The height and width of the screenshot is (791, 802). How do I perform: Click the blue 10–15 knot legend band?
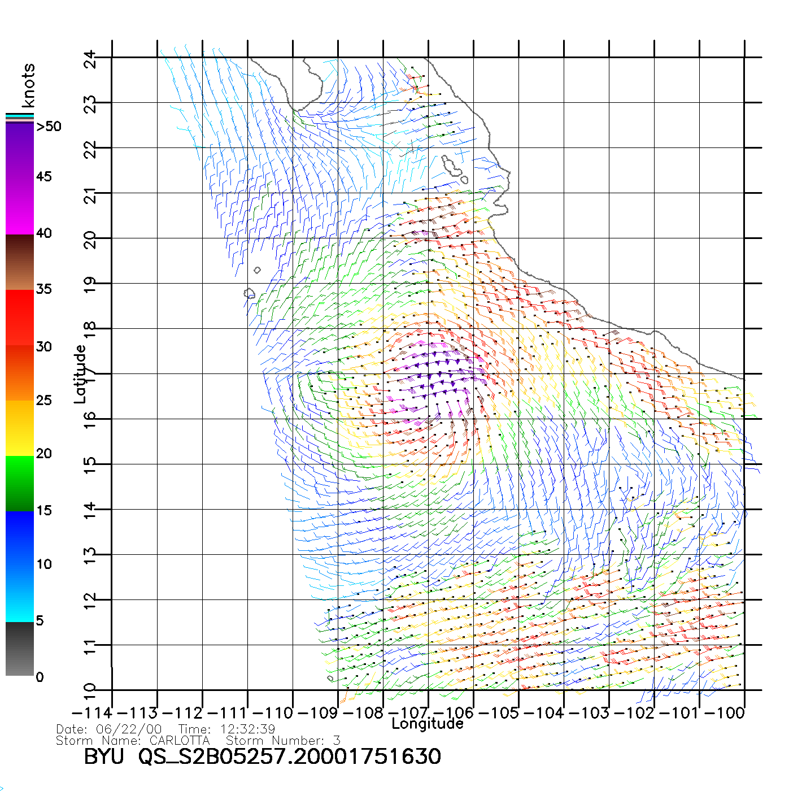pos(20,538)
